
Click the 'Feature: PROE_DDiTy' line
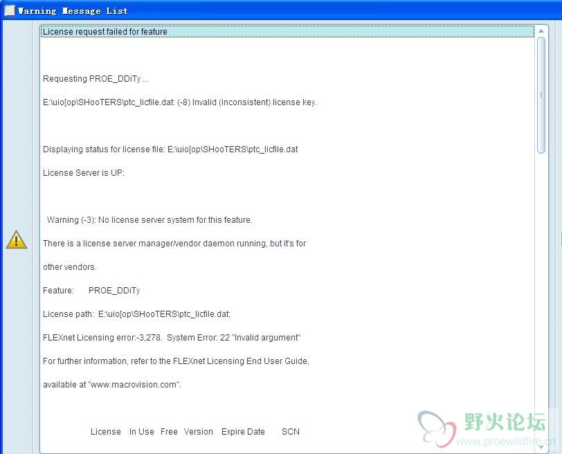(x=91, y=291)
